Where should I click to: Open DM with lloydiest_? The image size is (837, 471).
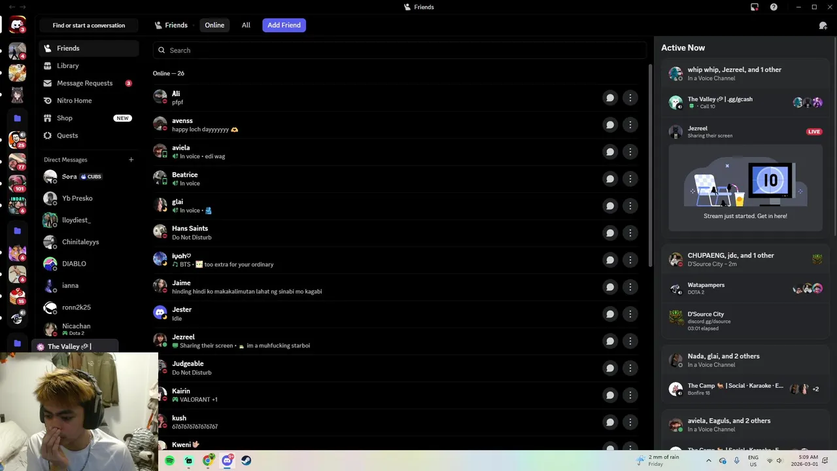coord(89,220)
